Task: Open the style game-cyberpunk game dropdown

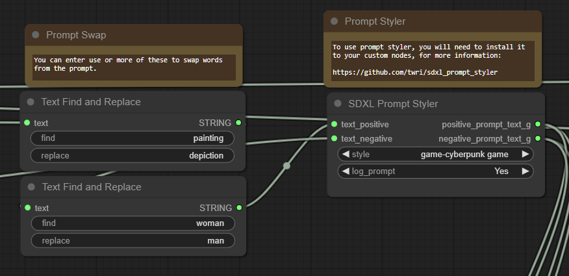Action: (x=435, y=155)
